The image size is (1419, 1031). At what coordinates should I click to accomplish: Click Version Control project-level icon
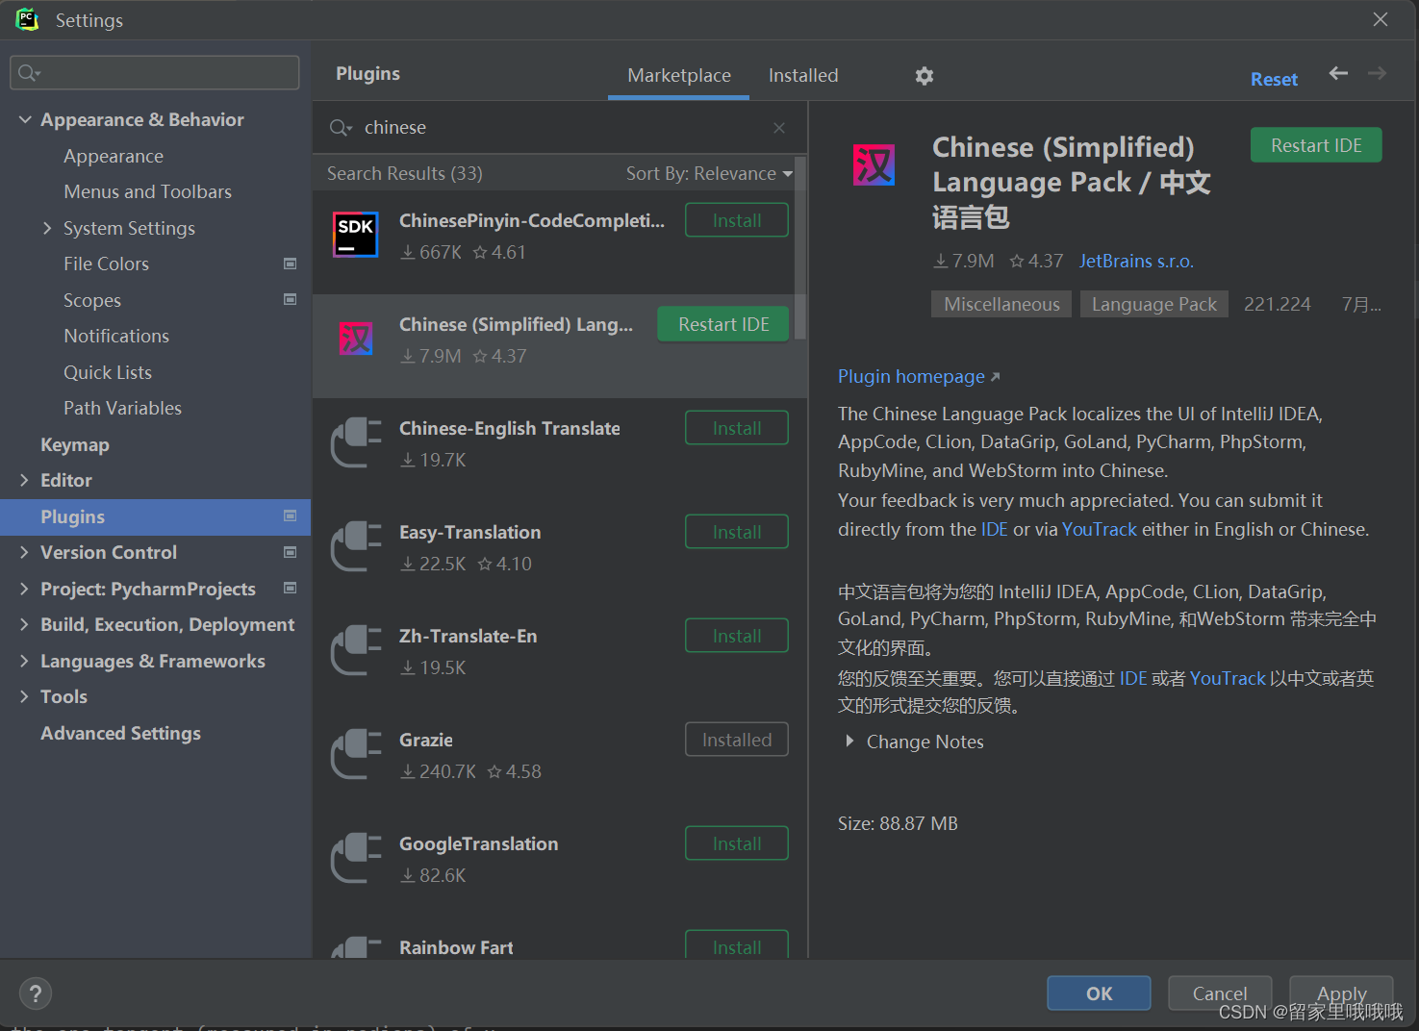(290, 552)
